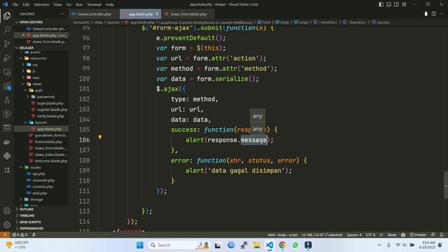Expand the OUTLINE section
Screen dimensions: 448x252
pos(41,209)
